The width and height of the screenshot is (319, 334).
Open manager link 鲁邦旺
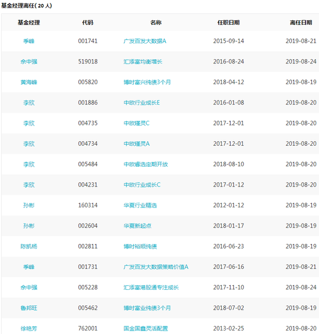[29, 308]
